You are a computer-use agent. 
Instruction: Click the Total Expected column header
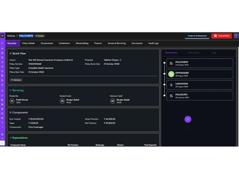(x=150, y=145)
